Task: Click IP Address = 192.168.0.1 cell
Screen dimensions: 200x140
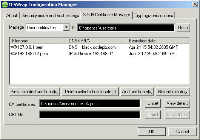Action: pyautogui.click(x=91, y=54)
